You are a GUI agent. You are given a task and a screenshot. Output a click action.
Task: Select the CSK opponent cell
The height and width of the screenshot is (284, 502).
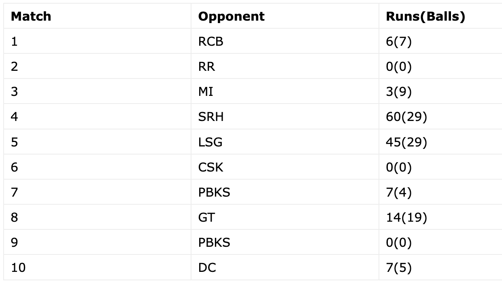(x=285, y=167)
